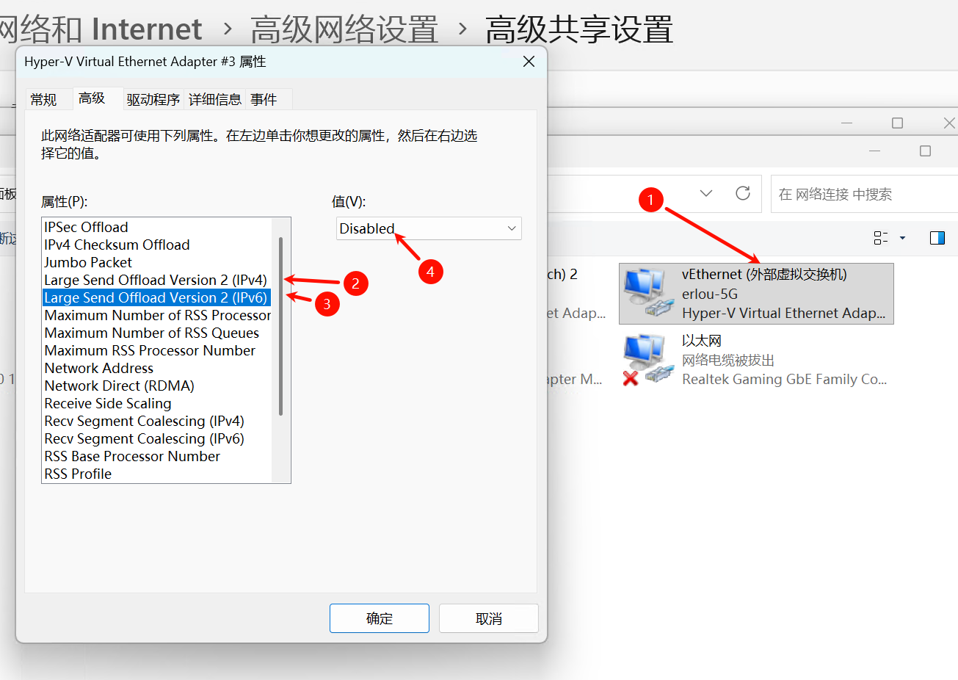
Task: Open the 详细信息 tab
Action: click(215, 100)
